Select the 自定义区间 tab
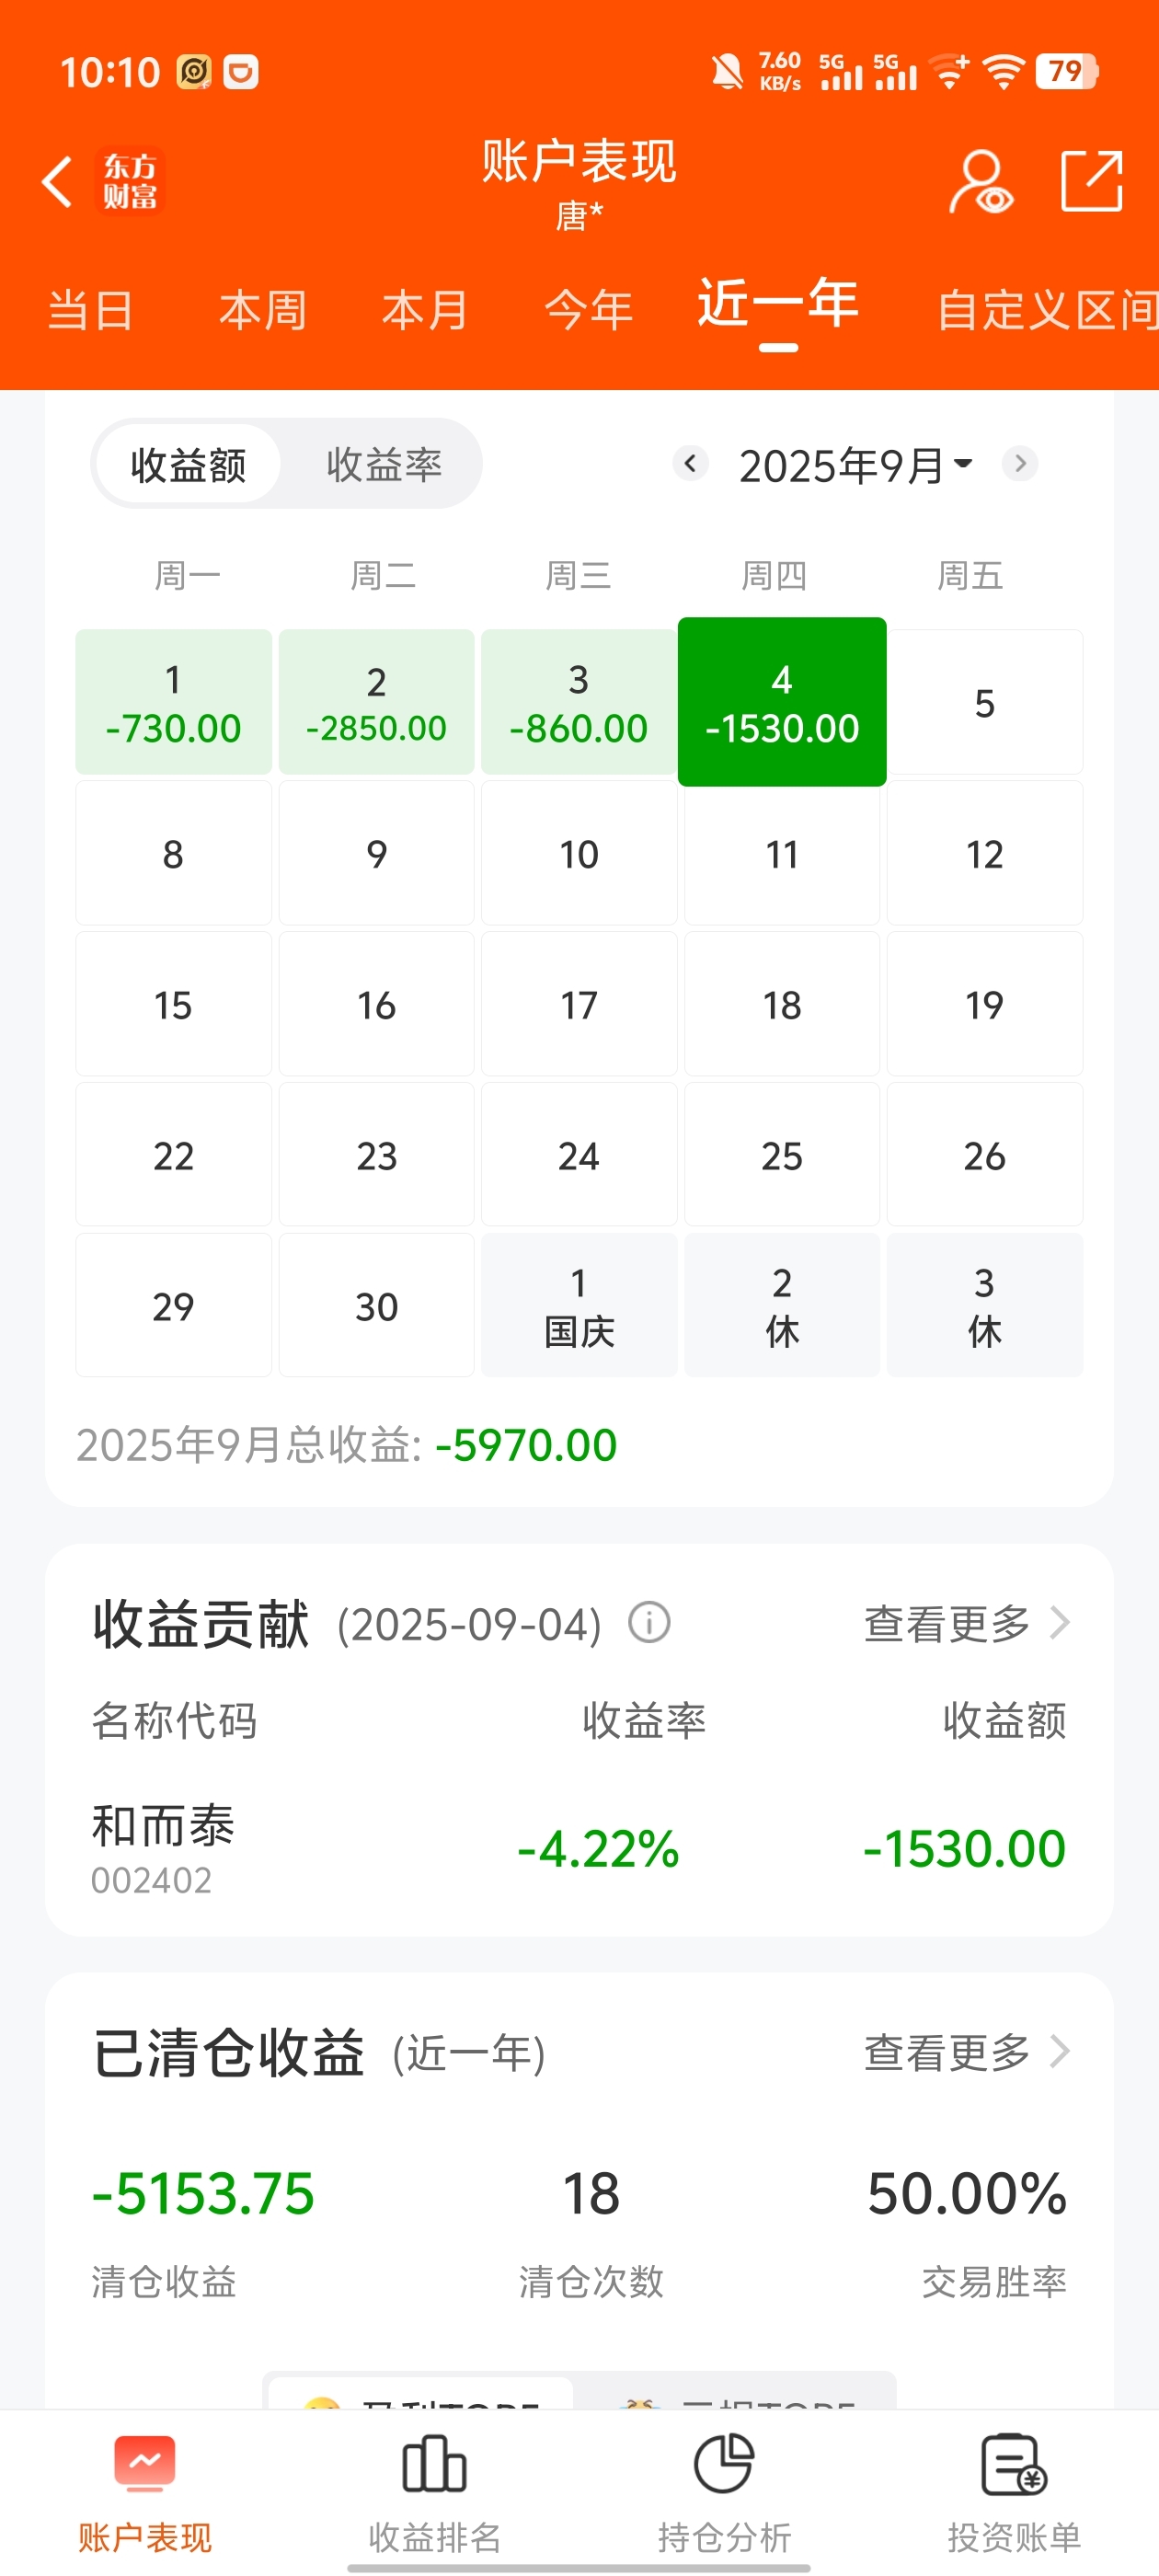 coord(1047,310)
